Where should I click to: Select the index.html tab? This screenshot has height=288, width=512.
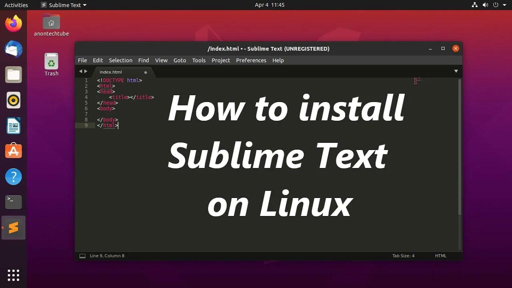(x=110, y=72)
